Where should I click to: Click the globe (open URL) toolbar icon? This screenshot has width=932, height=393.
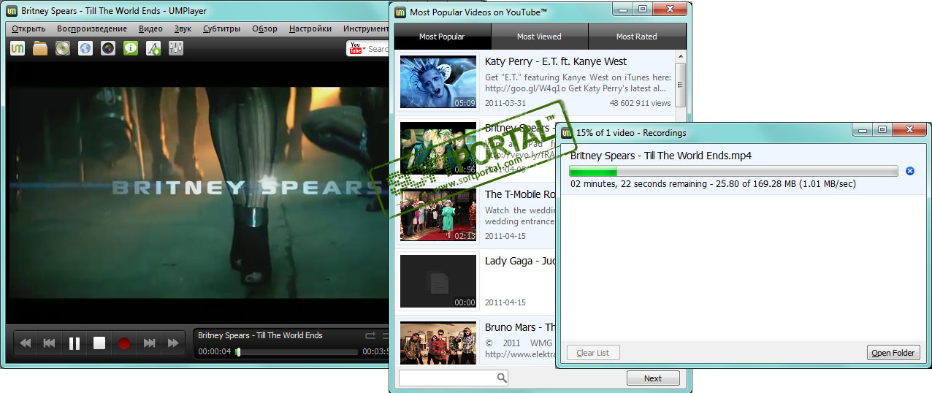(85, 48)
